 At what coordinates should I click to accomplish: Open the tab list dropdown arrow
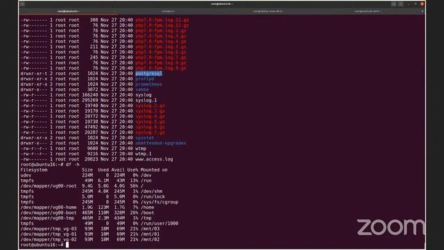click(x=422, y=11)
